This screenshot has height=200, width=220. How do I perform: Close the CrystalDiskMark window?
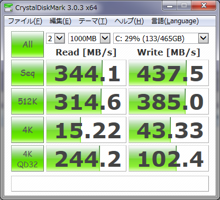204,6
